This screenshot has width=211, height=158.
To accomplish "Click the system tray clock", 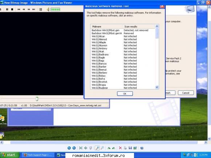I will coord(203,155).
